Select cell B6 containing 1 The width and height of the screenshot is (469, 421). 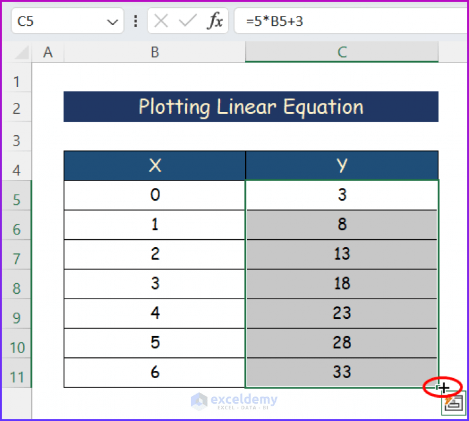[x=155, y=225]
